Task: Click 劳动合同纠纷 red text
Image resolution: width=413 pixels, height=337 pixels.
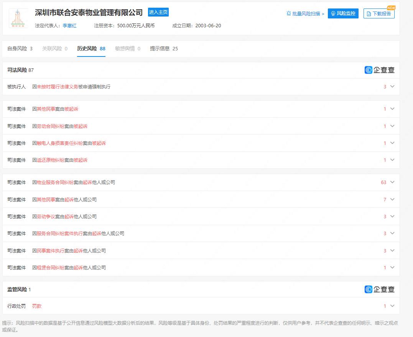Action: [51, 126]
